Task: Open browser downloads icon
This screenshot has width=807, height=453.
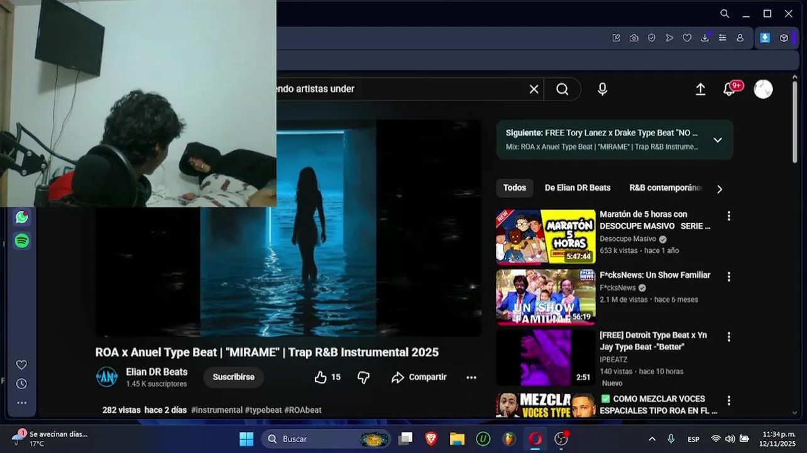Action: click(x=705, y=38)
